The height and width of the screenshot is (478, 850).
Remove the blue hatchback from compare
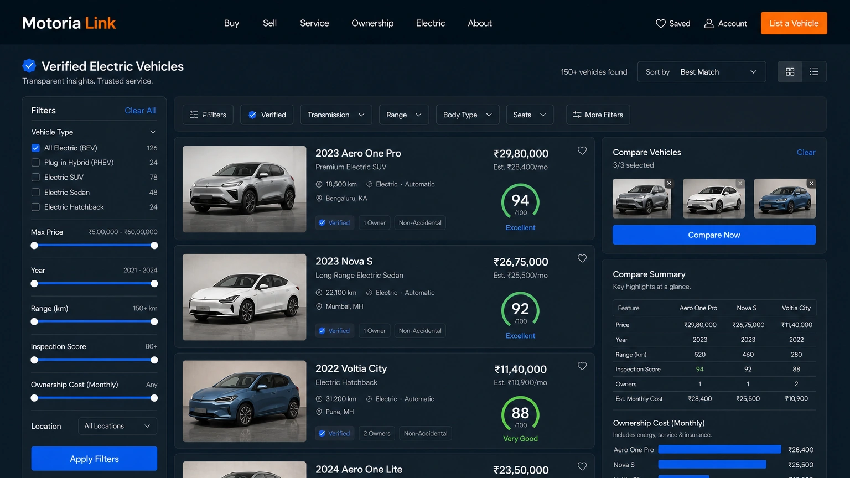point(811,184)
